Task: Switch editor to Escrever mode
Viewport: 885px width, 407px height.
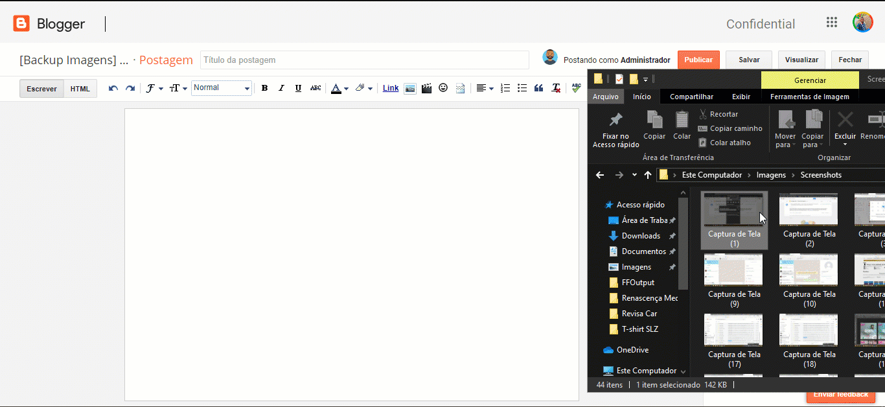Action: click(41, 89)
